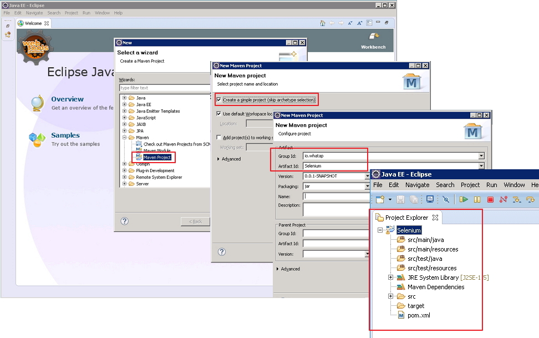Click the Skip All Breakpoints icon
539x338 pixels.
446,199
